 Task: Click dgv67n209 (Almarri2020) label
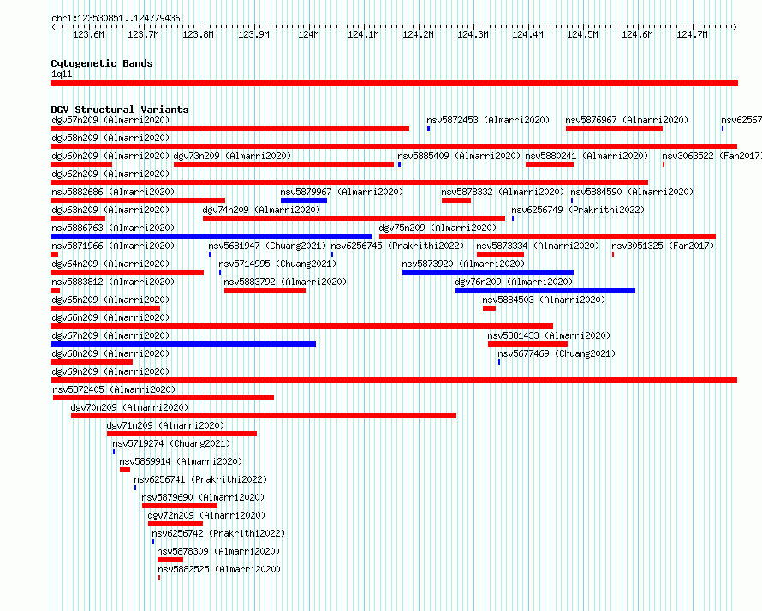point(110,335)
